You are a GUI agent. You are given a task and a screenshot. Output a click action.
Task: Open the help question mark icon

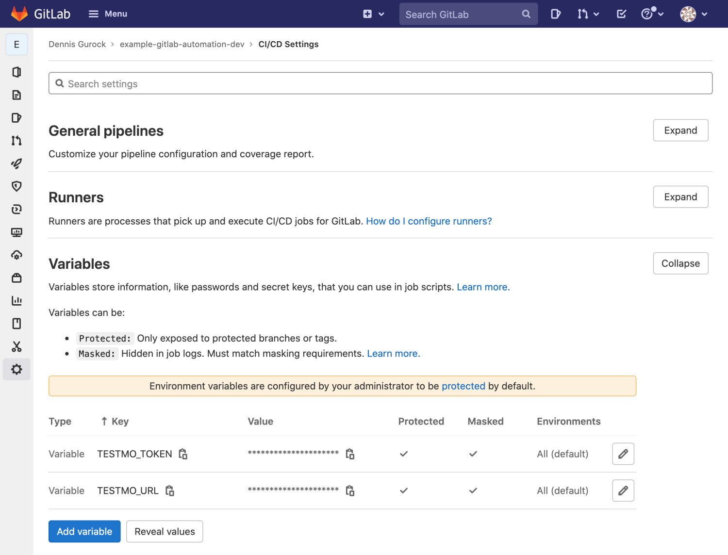tap(647, 14)
